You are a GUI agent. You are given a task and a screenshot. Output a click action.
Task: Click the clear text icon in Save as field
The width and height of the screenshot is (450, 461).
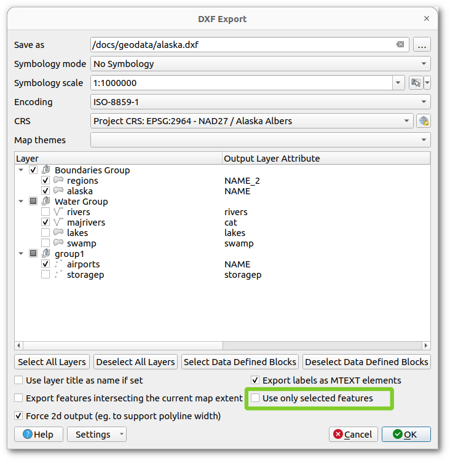(400, 45)
